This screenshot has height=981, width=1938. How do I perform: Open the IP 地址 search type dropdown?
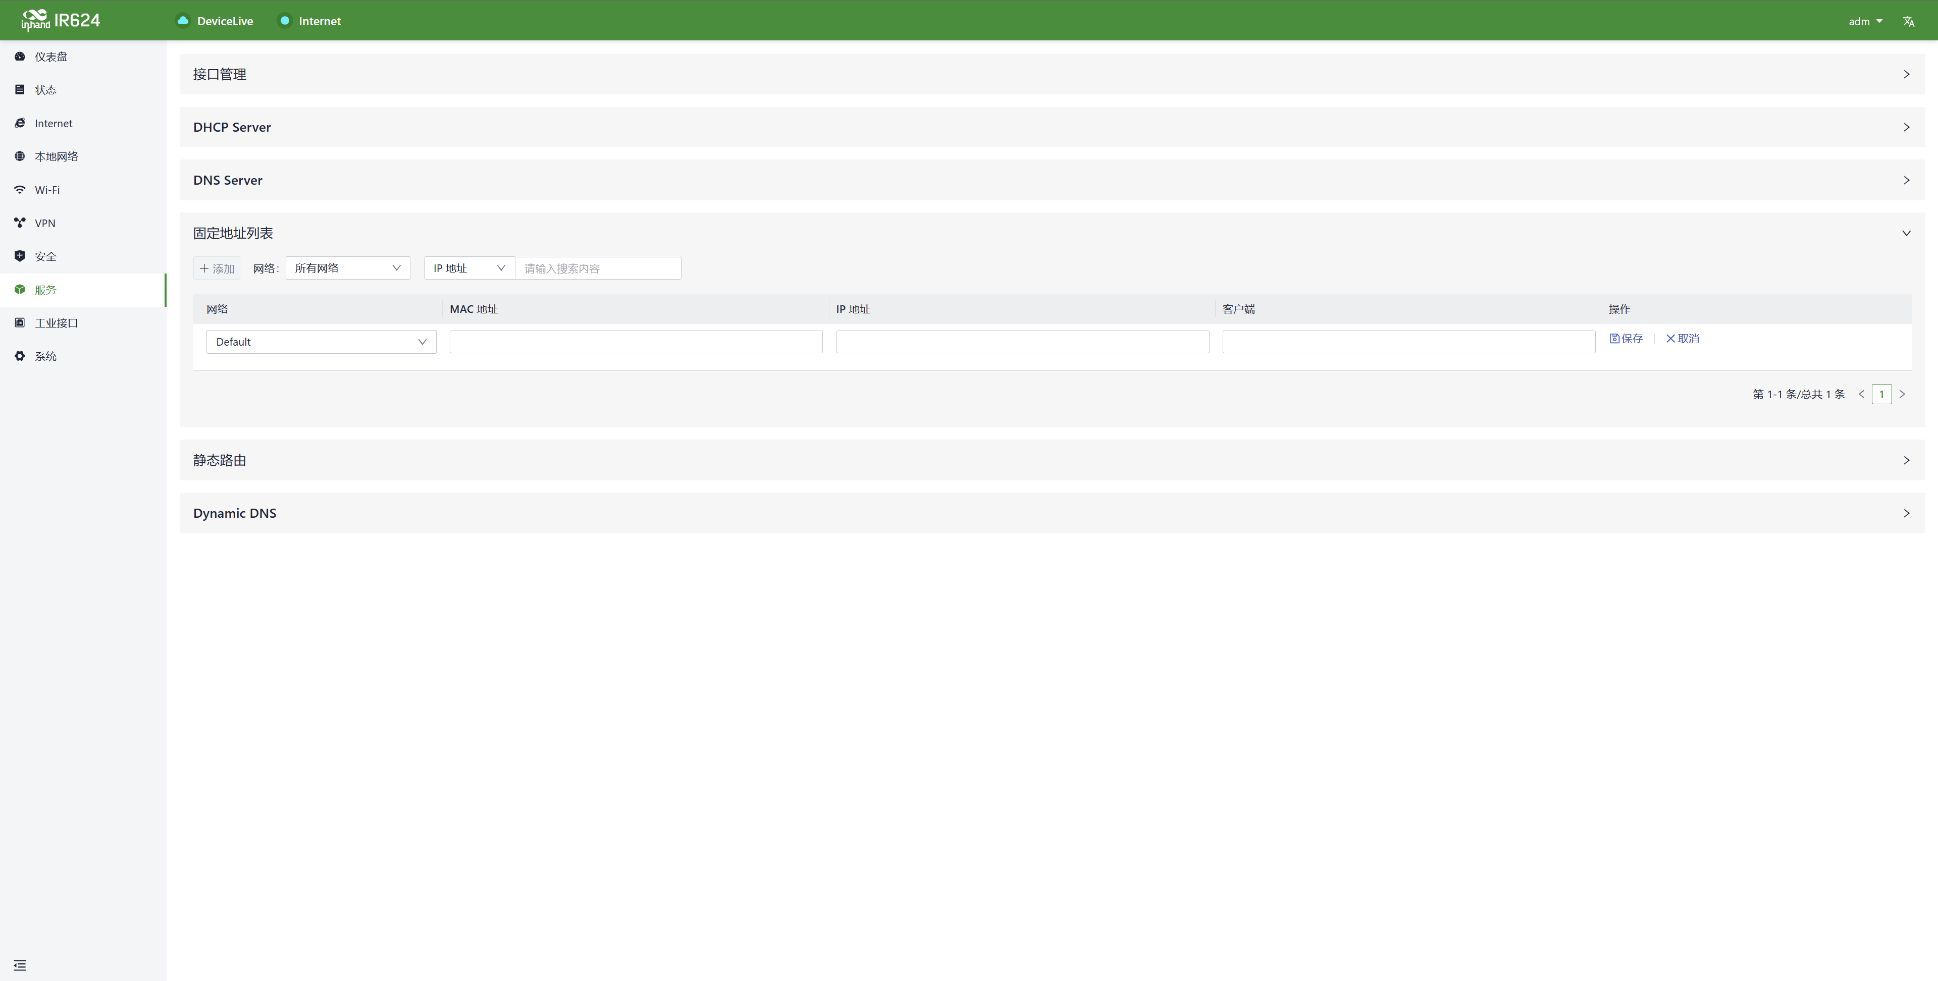(468, 268)
